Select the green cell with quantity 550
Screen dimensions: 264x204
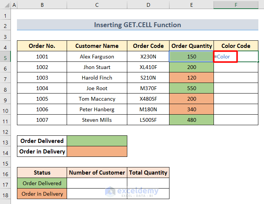point(191,88)
